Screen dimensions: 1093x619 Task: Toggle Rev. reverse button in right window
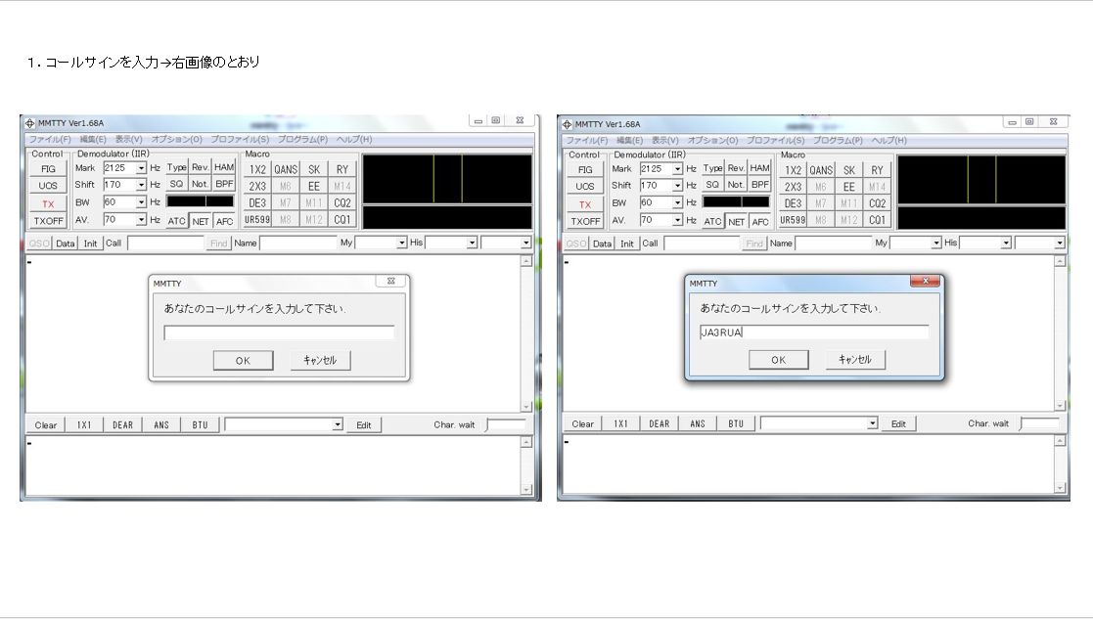(x=736, y=168)
